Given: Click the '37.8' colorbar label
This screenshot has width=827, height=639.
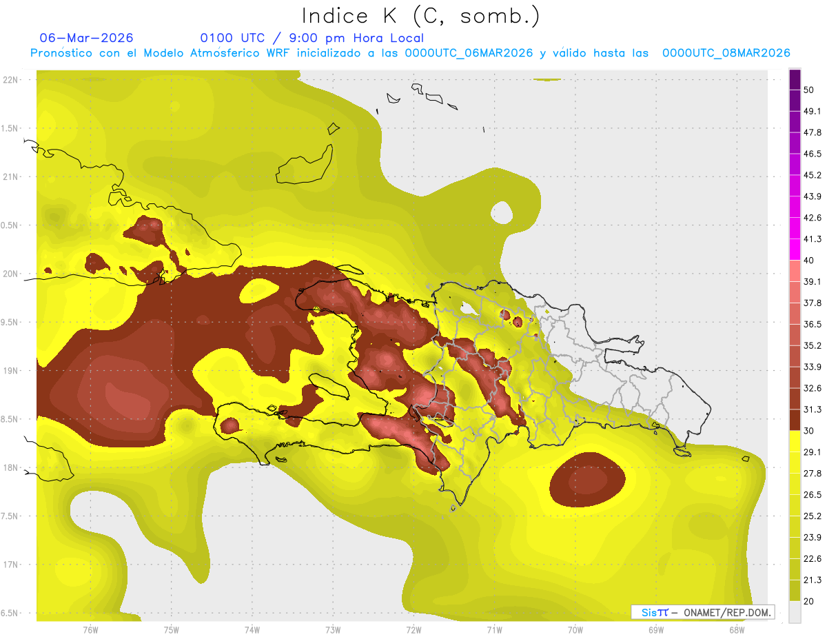Looking at the screenshot, I should (x=813, y=303).
